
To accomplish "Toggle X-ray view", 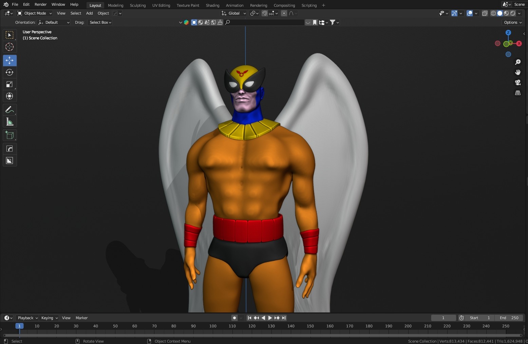I will pos(485,13).
